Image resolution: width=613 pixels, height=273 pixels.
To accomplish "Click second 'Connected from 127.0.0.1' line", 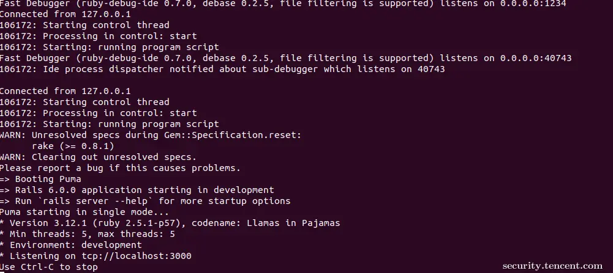I will [x=66, y=91].
